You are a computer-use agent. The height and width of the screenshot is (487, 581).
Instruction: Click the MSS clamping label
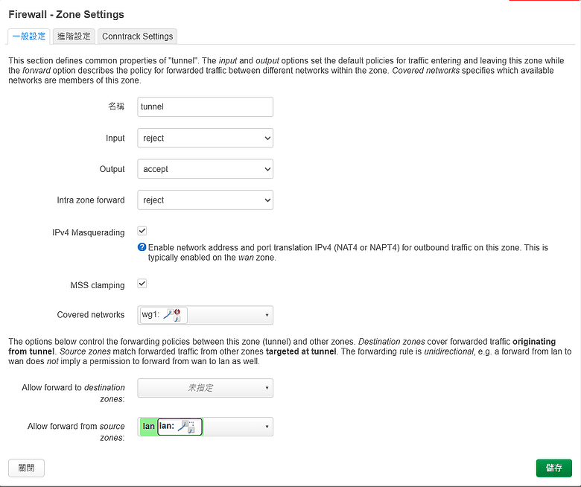pyautogui.click(x=98, y=285)
